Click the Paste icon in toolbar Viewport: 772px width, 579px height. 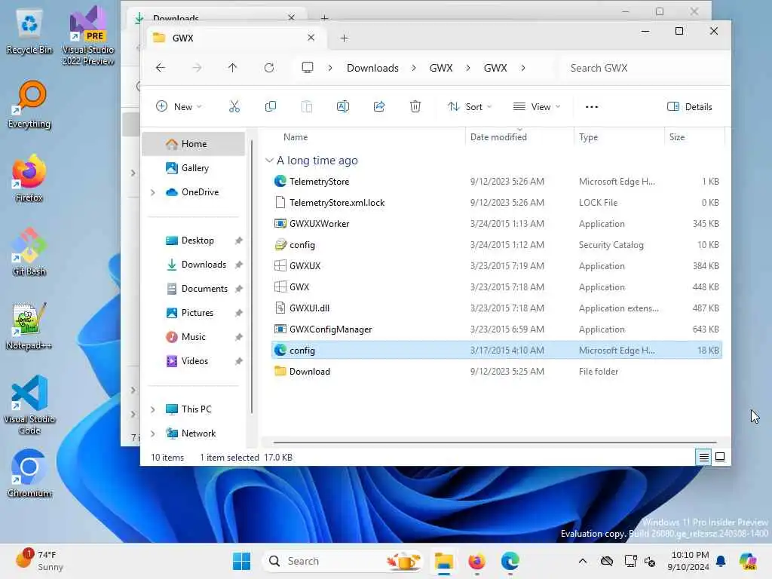click(x=306, y=106)
